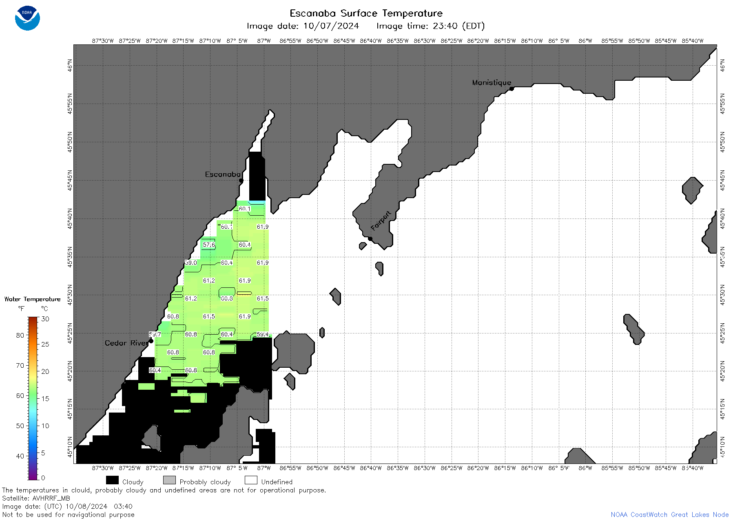Click the 'Undefined' legend text
The height and width of the screenshot is (521, 733).
point(277,482)
